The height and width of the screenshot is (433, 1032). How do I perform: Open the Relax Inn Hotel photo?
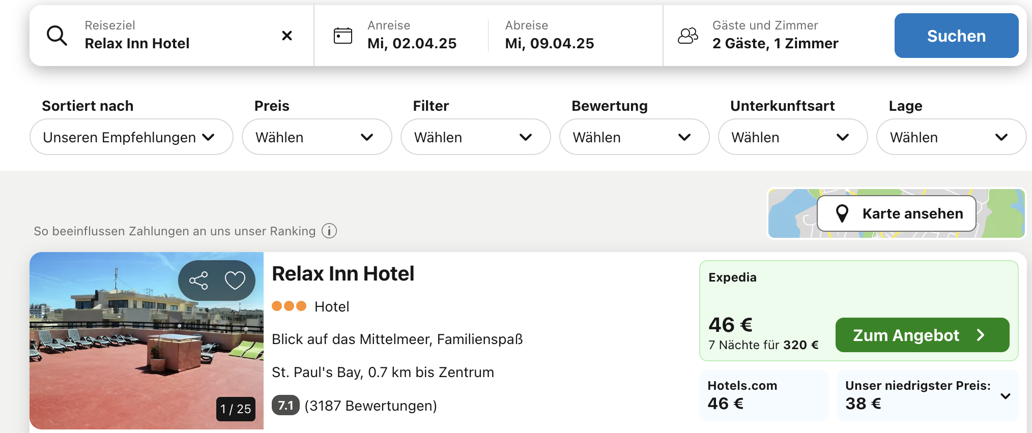pos(147,341)
